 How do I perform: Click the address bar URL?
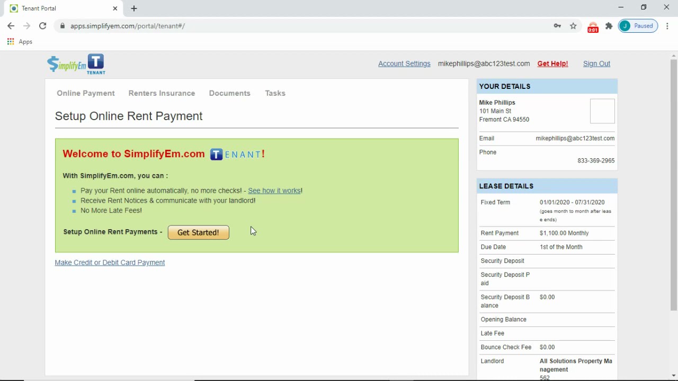click(x=128, y=26)
